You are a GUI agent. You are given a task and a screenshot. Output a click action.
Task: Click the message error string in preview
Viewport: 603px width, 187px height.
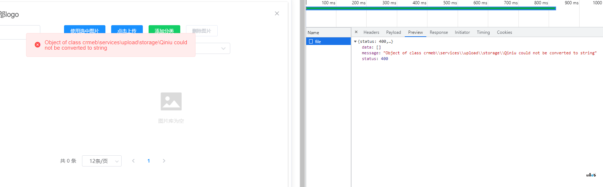pyautogui.click(x=490, y=53)
